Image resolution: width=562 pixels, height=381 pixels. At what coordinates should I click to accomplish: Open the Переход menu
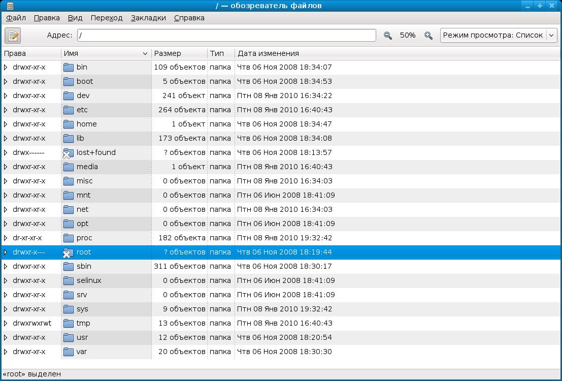pyautogui.click(x=107, y=18)
